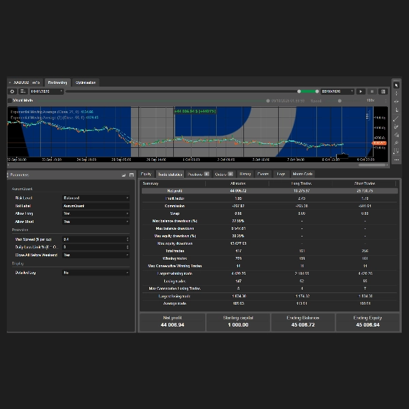Screen dimensions: 409x409
Task: Select the vertical measure tool in drawing toolbar
Action: tap(396, 110)
